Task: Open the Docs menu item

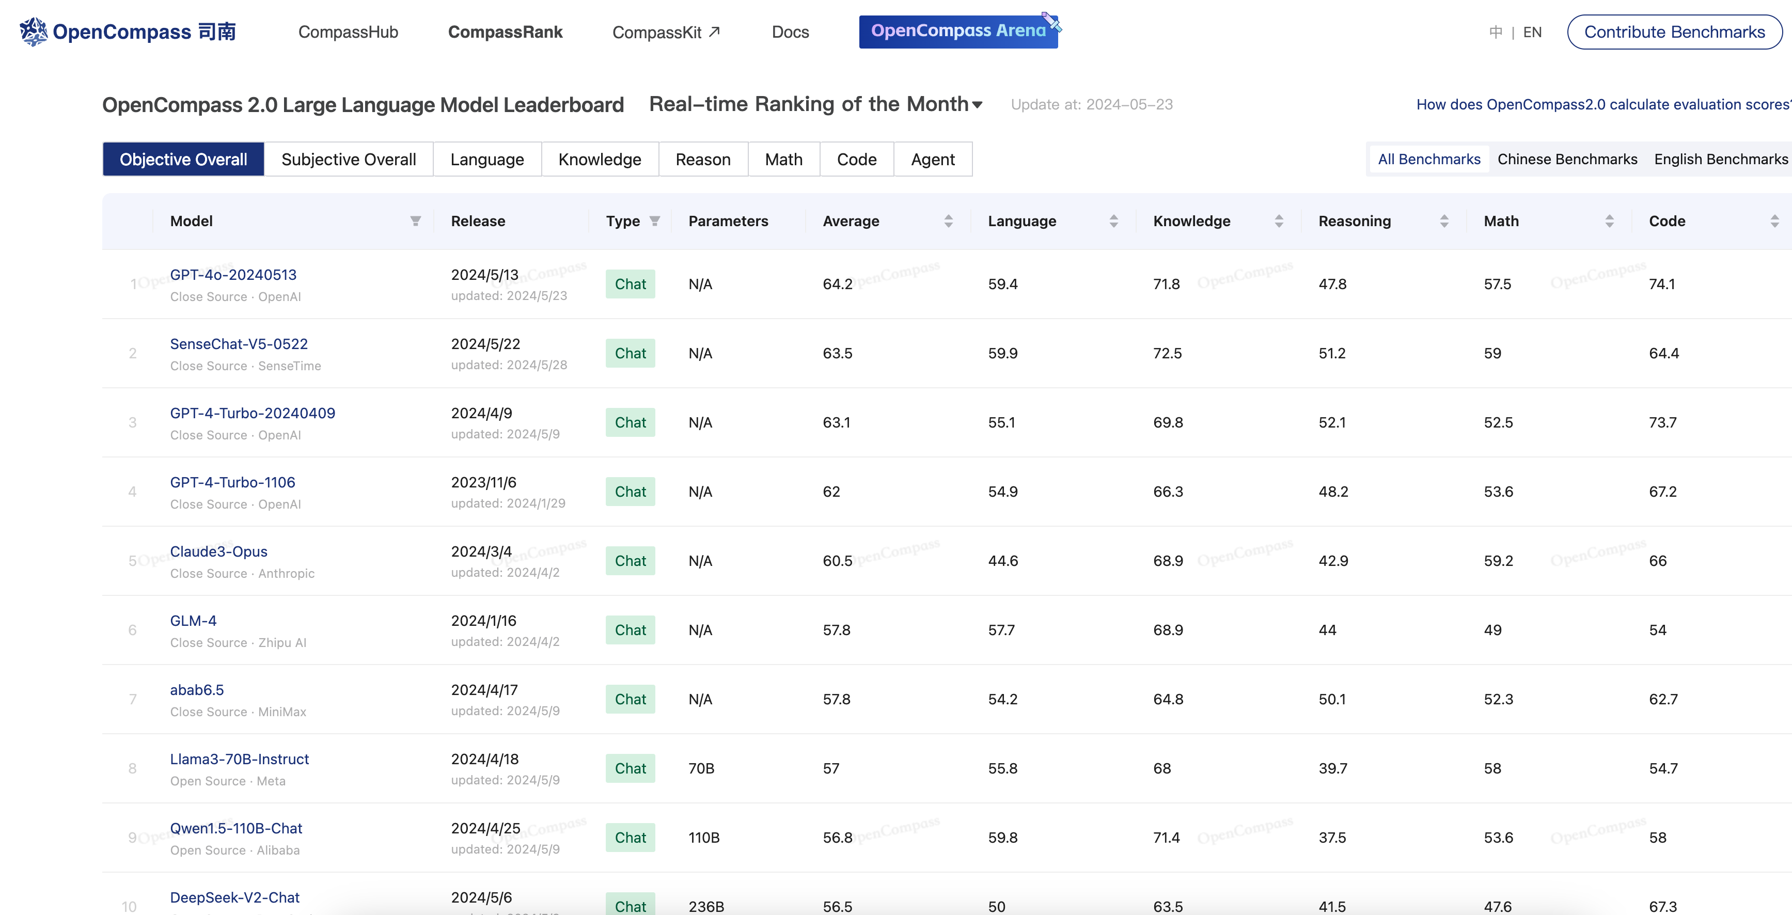Action: [x=790, y=31]
